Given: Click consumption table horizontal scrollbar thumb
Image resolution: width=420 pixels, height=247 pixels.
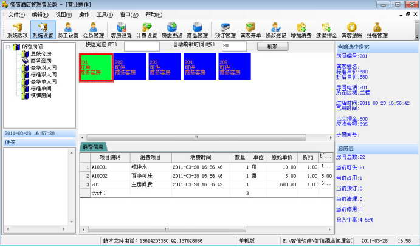Looking at the screenshot, I should [167, 229].
